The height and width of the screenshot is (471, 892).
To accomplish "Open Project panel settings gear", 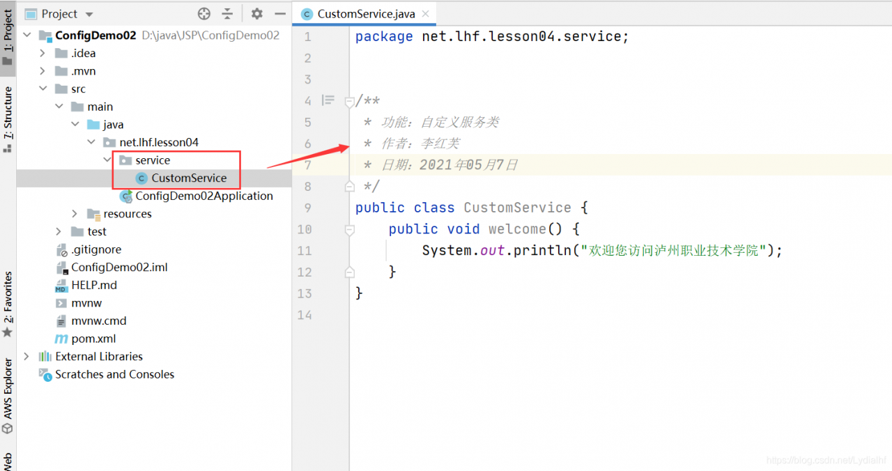I will point(257,13).
